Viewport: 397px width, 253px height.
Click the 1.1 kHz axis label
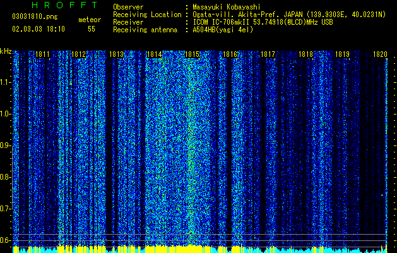tap(5, 82)
